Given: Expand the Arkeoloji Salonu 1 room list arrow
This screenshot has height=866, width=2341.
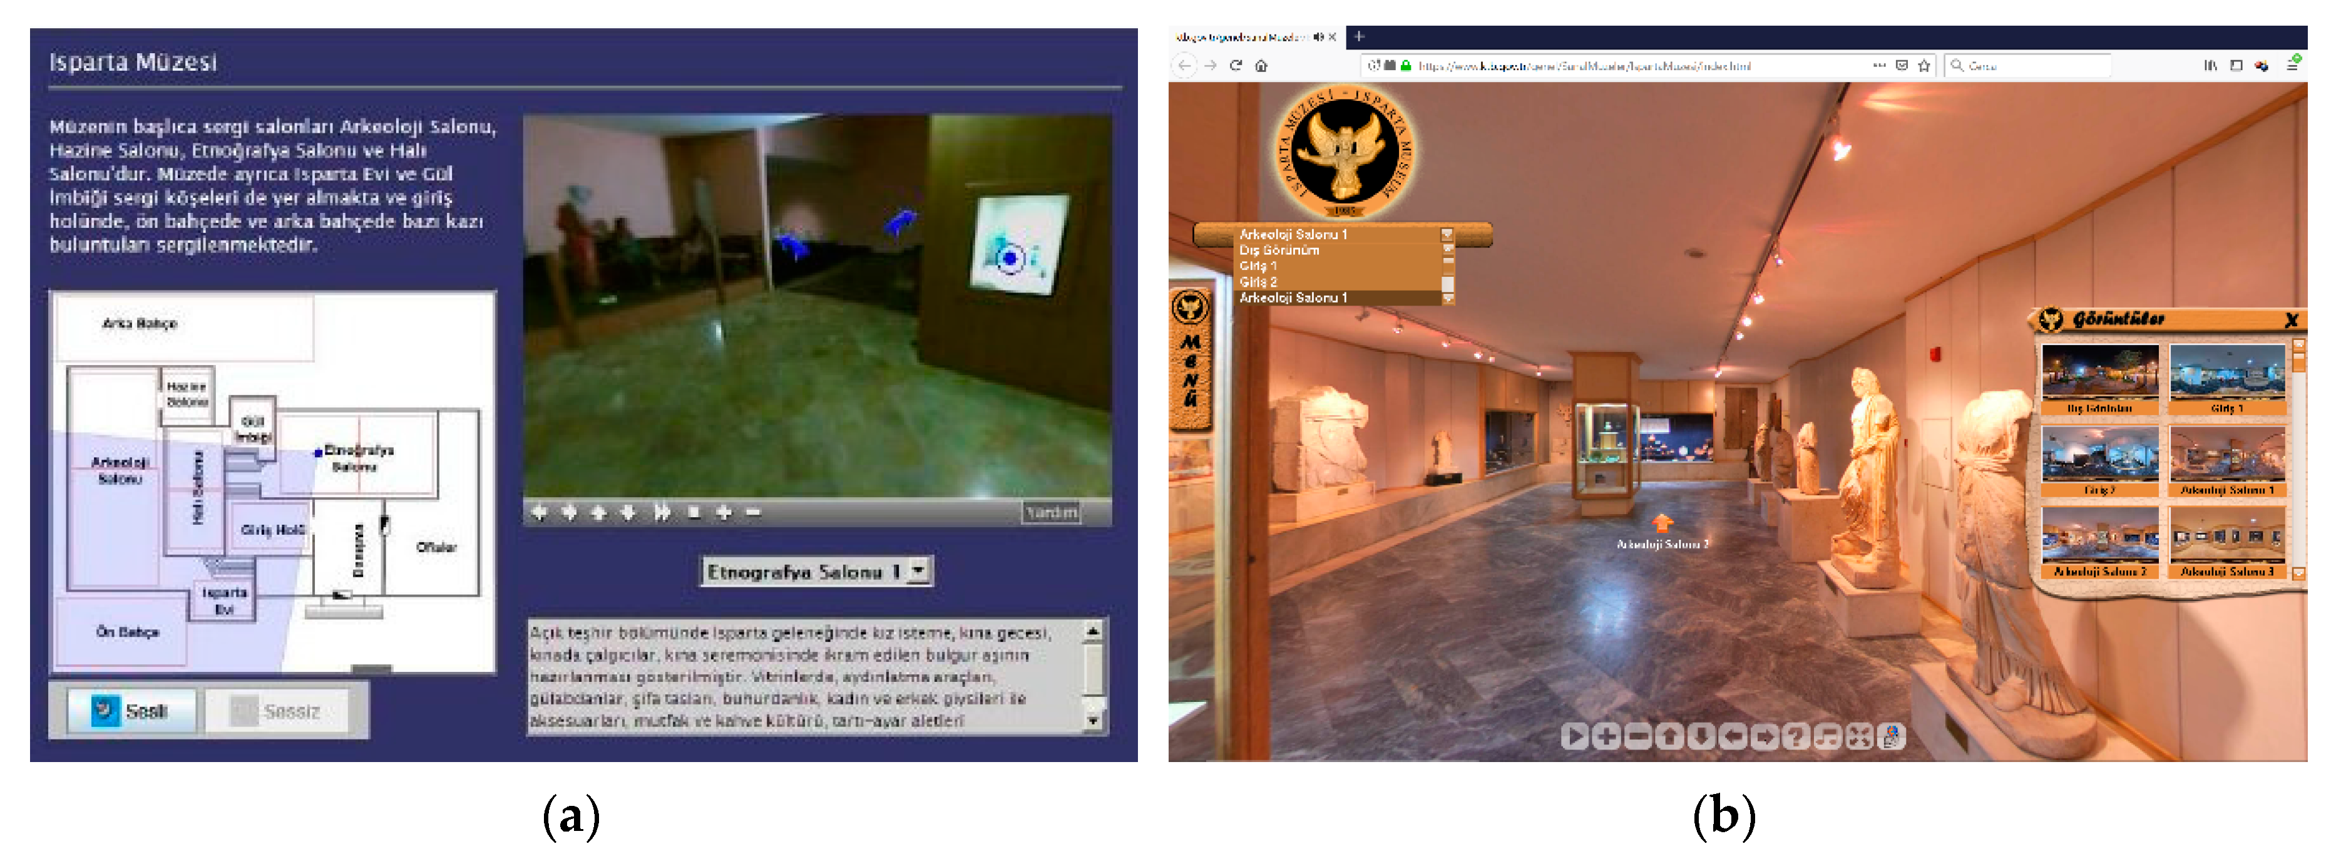Looking at the screenshot, I should pos(1447,234).
